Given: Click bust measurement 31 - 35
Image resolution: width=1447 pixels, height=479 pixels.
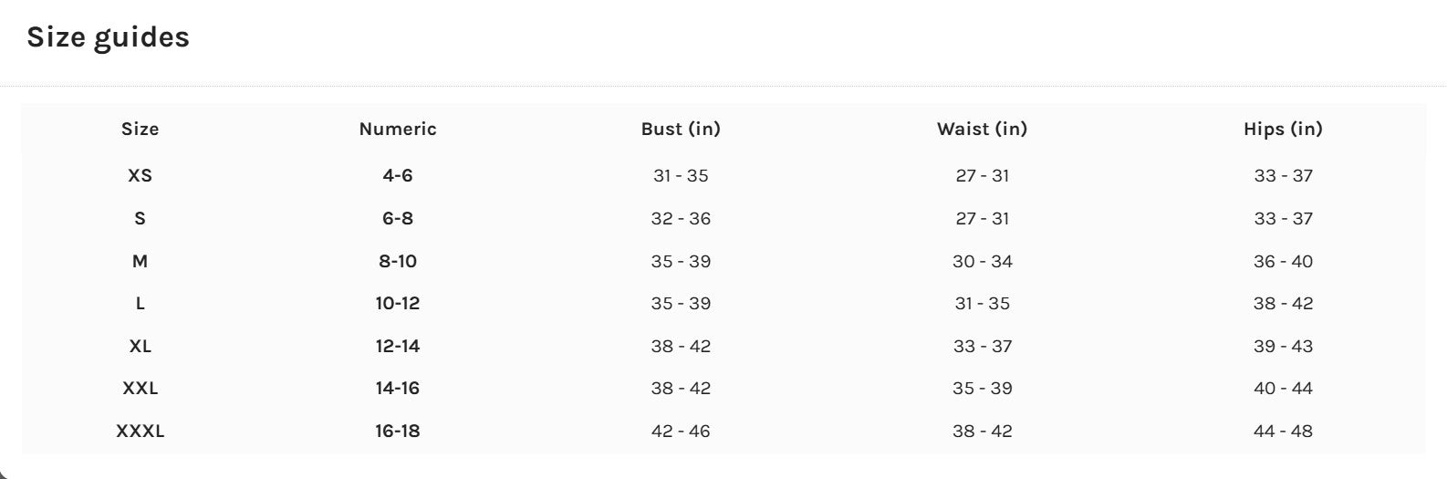Looking at the screenshot, I should point(681,175).
